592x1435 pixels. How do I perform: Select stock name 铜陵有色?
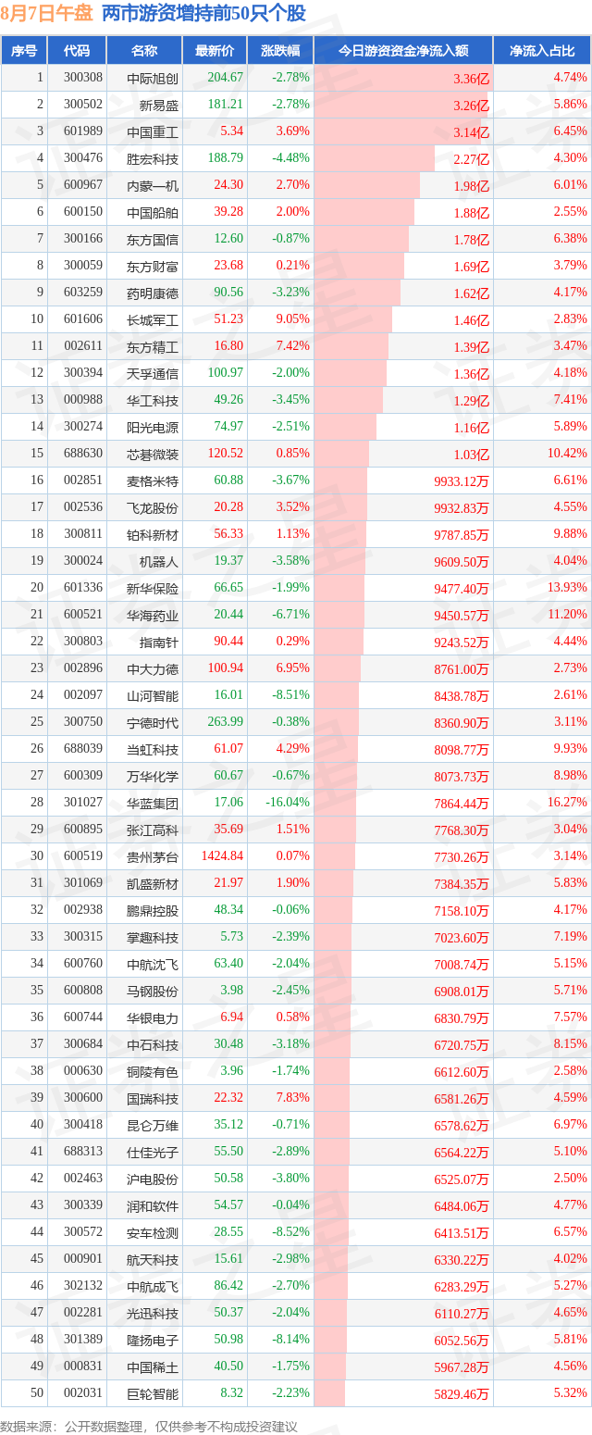(153, 1072)
